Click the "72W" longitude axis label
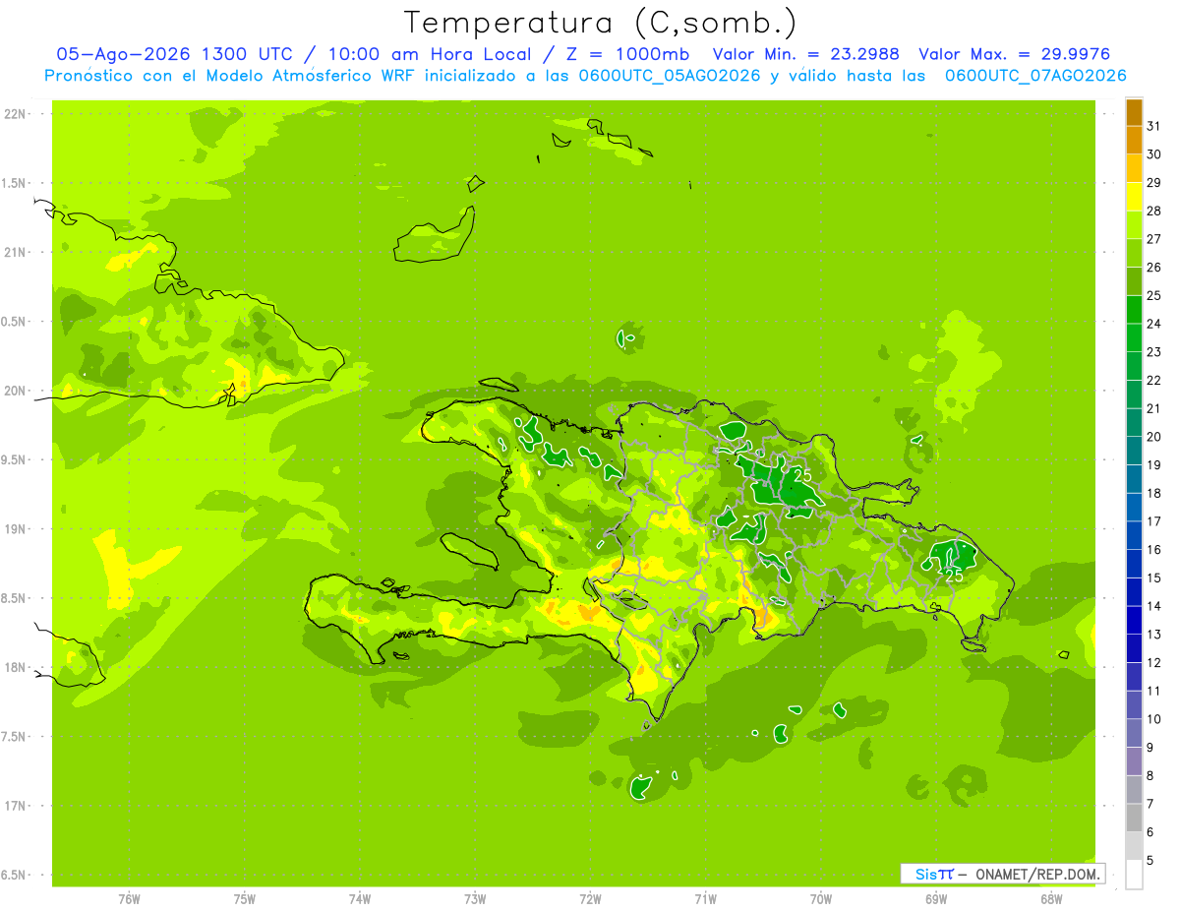The image size is (1180, 912). click(590, 899)
